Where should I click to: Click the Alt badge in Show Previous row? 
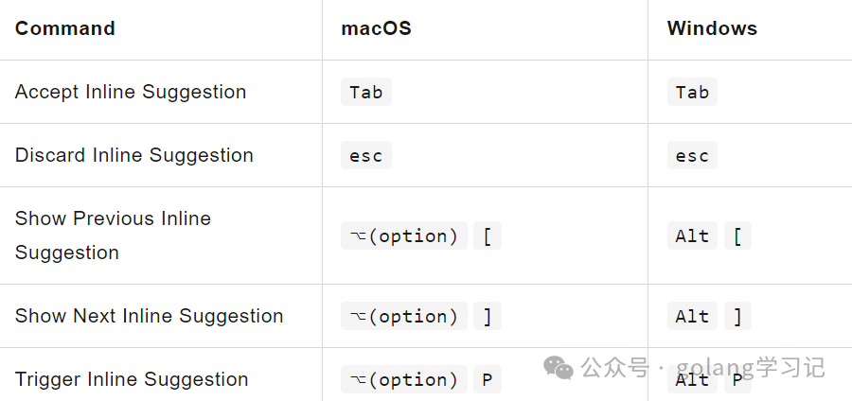692,235
